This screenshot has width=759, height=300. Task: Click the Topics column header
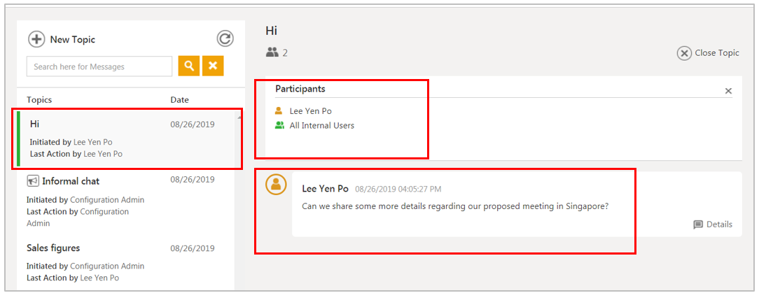(x=39, y=100)
